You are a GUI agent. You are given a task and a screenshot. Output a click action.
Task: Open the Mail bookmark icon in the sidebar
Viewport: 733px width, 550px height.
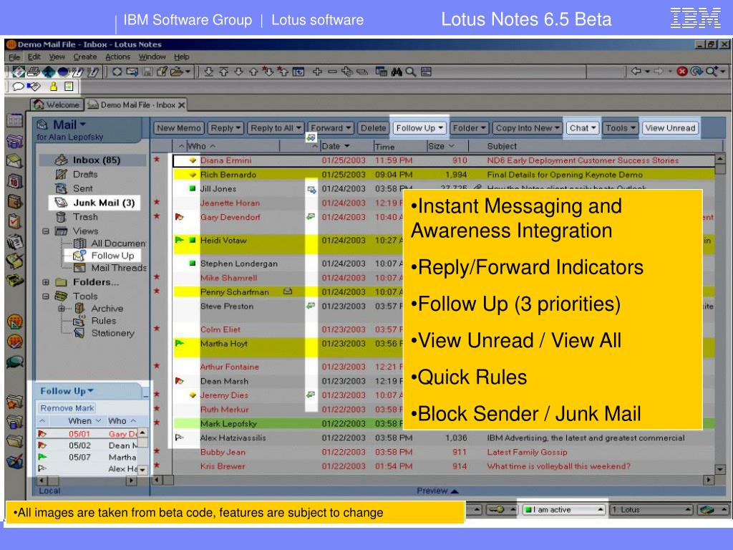click(x=14, y=161)
